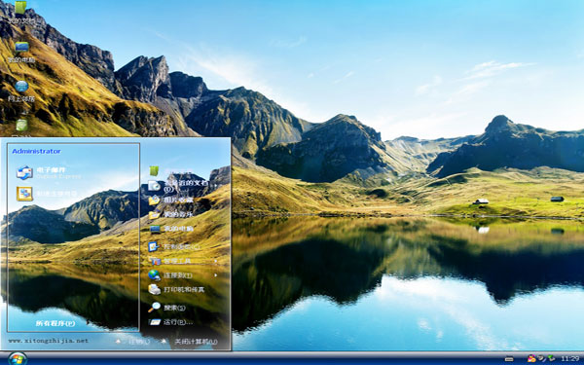Image resolution: width=584 pixels, height=365 pixels.
Task: Click the 11:29 taskbar clock
Action: (x=569, y=358)
